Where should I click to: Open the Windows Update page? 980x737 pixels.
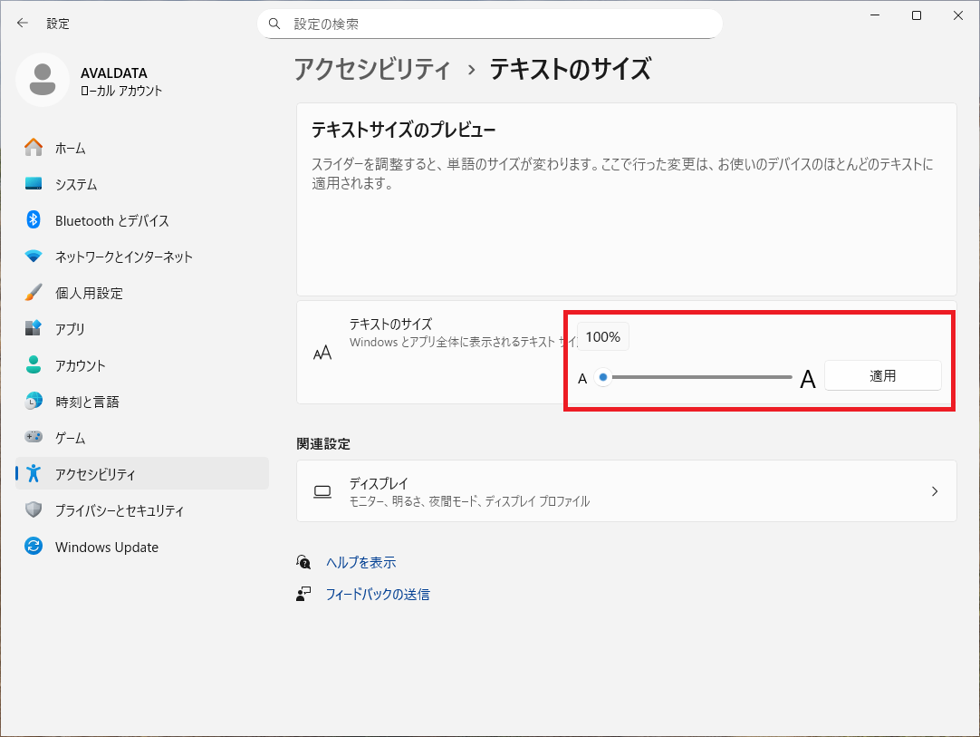tap(142, 547)
